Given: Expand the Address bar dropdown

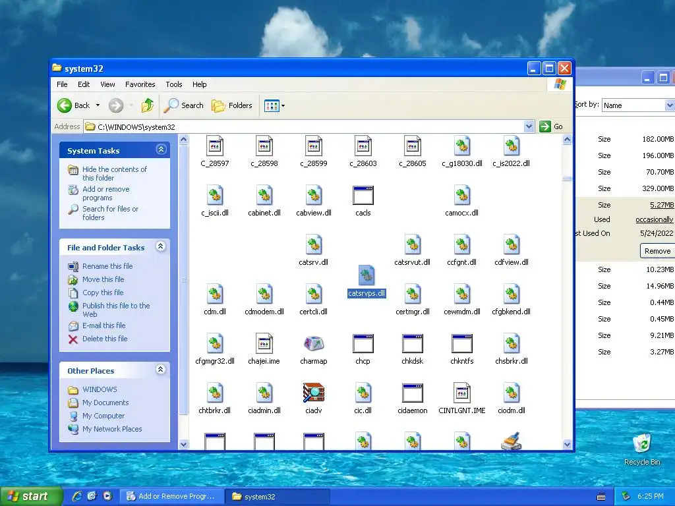Looking at the screenshot, I should pos(529,126).
